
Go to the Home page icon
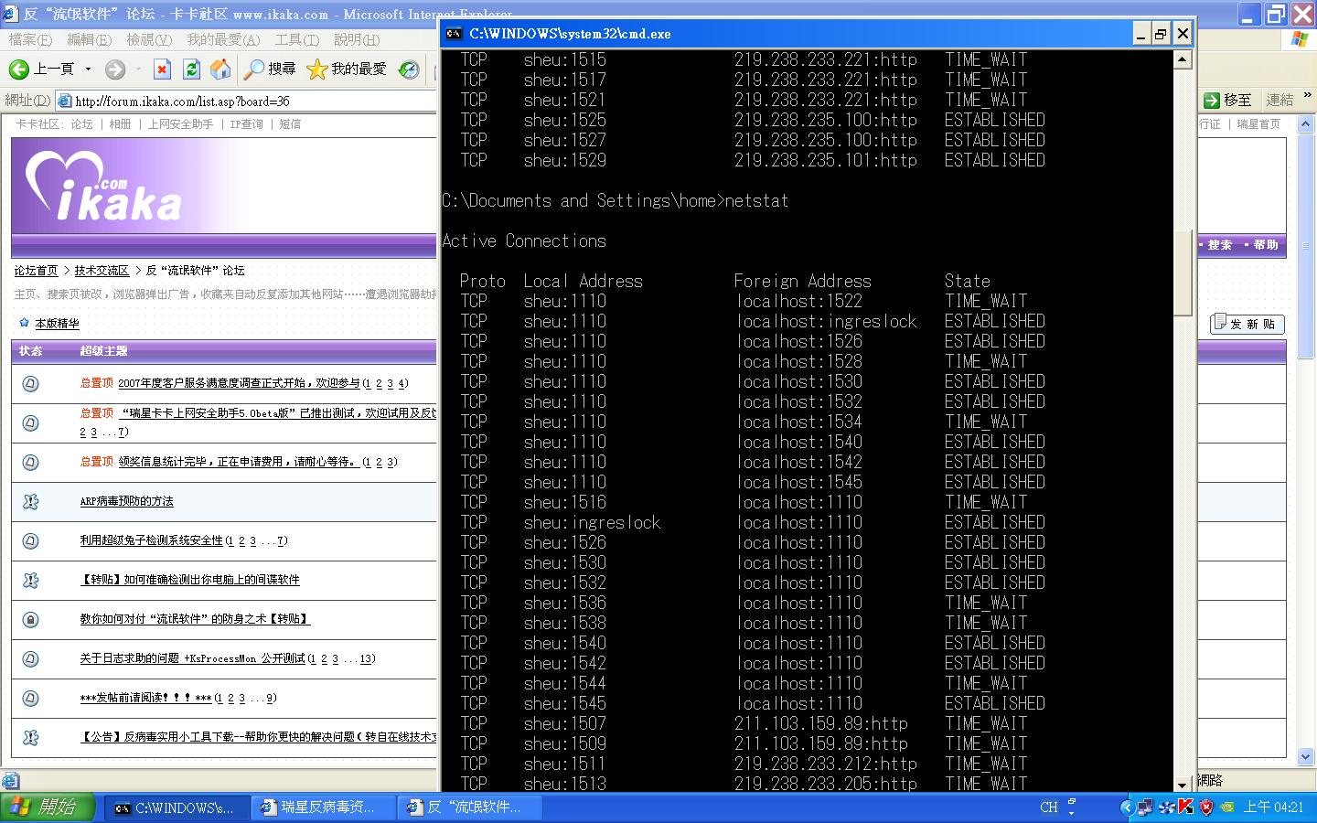pyautogui.click(x=220, y=69)
